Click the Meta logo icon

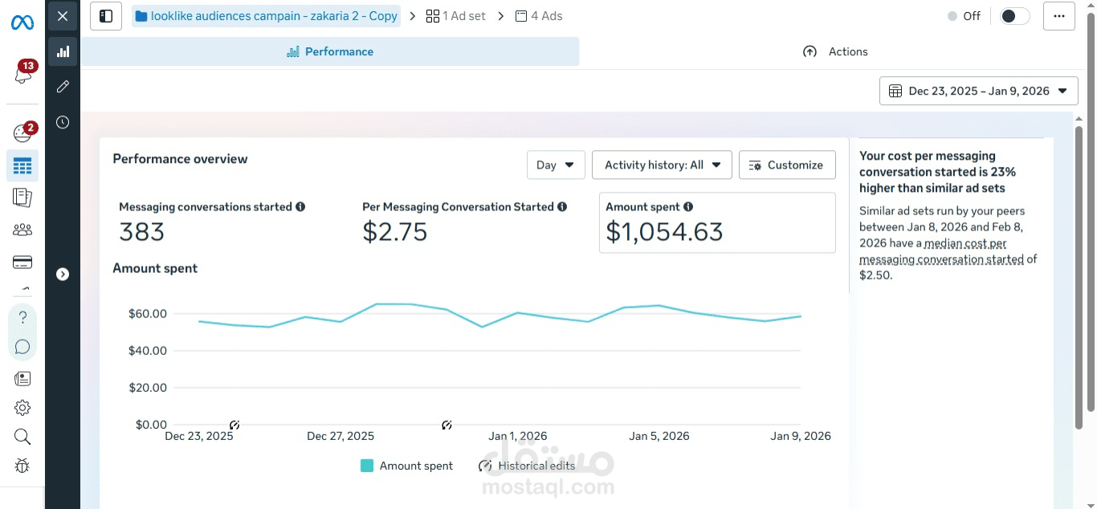(x=22, y=22)
